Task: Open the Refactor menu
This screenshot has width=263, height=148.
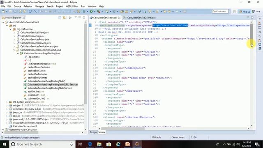Action: click(28, 7)
